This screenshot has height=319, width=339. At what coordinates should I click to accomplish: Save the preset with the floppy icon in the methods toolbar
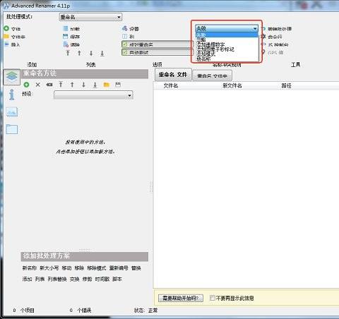[118, 85]
